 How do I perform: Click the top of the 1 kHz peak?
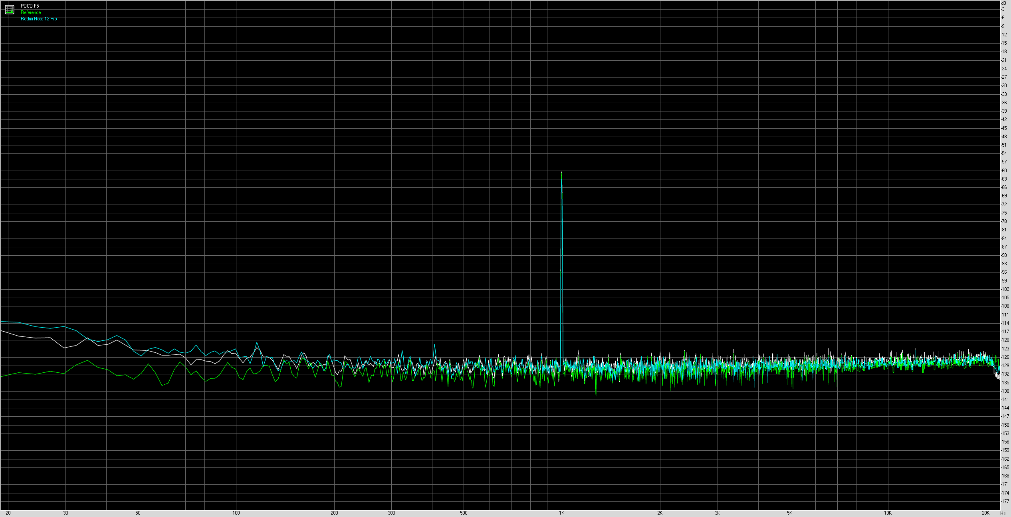click(562, 173)
